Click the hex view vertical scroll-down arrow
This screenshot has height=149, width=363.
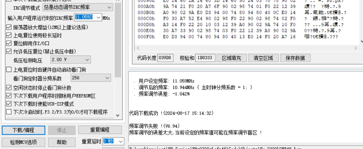[361, 41]
